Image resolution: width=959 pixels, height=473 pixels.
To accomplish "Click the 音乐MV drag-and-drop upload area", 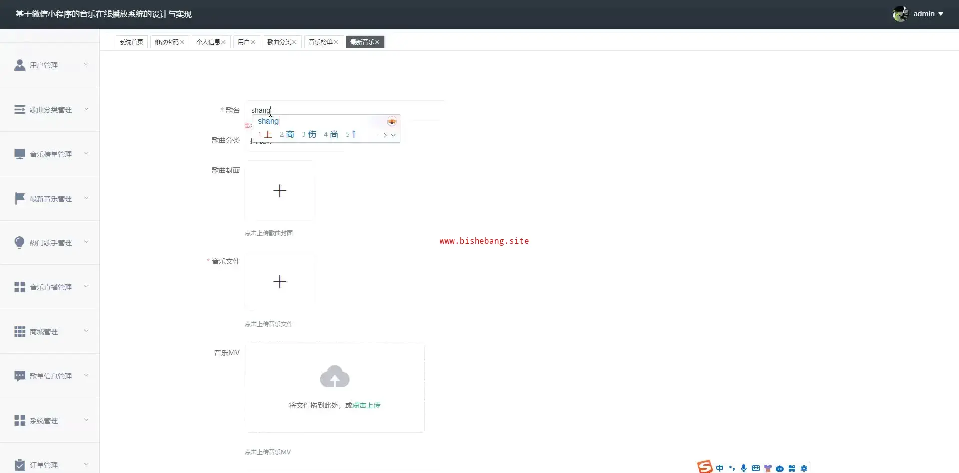I will coord(335,388).
